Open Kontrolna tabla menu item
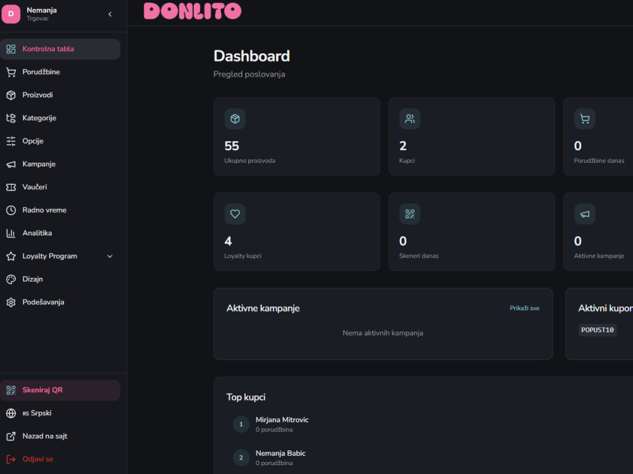Screen dimensions: 633x474 pyautogui.click(x=60, y=49)
